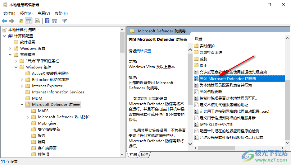This screenshot has height=165, width=291.
Task: Click the app icon in the title bar
Action: (x=5, y=5)
